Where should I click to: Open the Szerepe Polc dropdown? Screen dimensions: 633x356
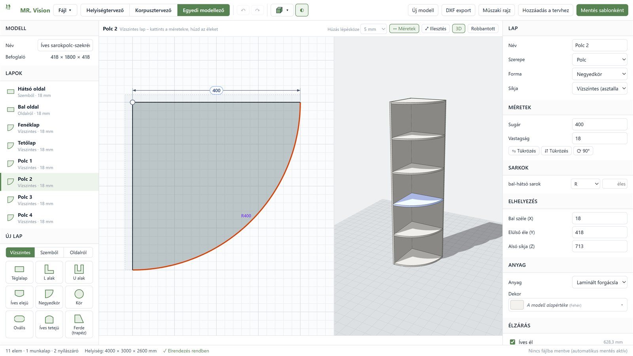(599, 60)
